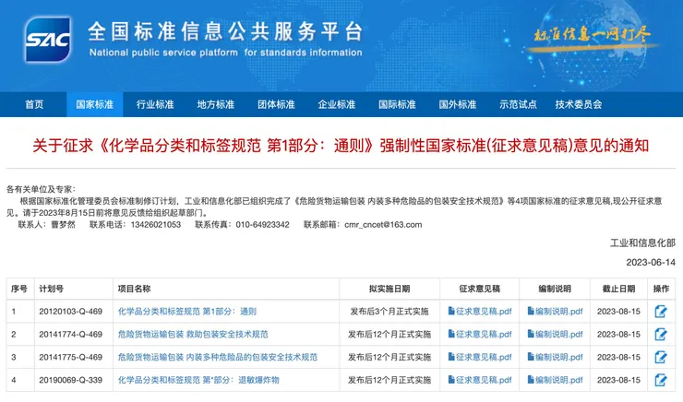Download 编制说明.pdf for row 4
Viewport: 683px width, 402px height.
coord(555,380)
